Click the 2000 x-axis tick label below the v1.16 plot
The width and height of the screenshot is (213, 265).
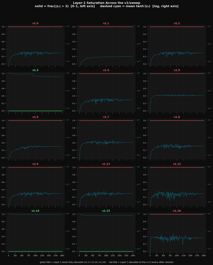point(203,256)
